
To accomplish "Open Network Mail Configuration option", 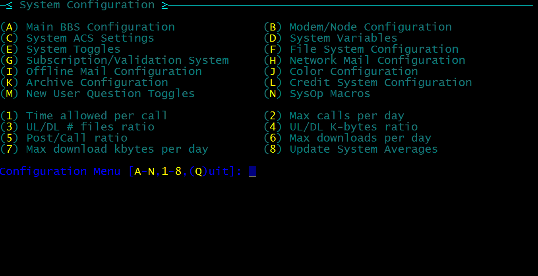I will click(x=364, y=60).
